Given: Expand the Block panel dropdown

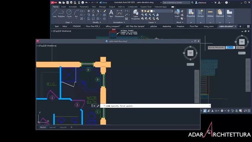Looking at the screenshot, I should [180, 22].
